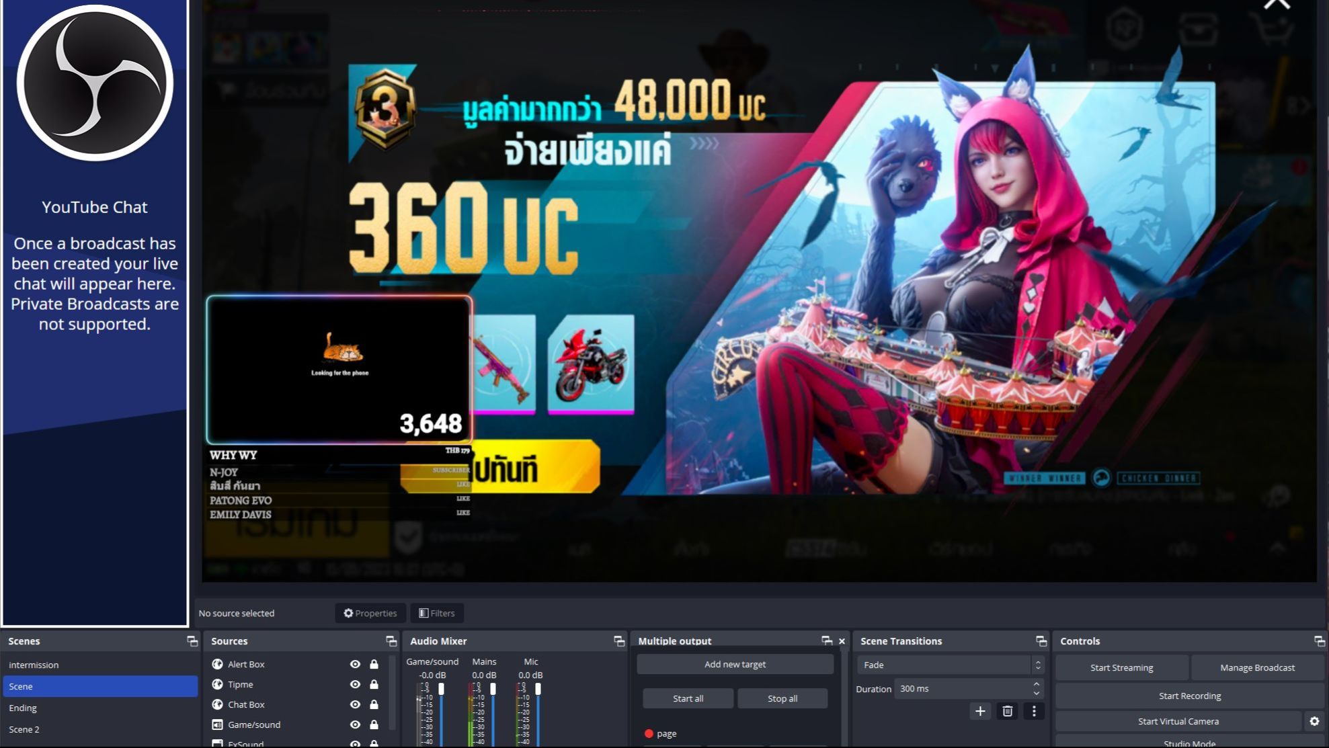
Task: Enable Studio Mode
Action: 1189,743
